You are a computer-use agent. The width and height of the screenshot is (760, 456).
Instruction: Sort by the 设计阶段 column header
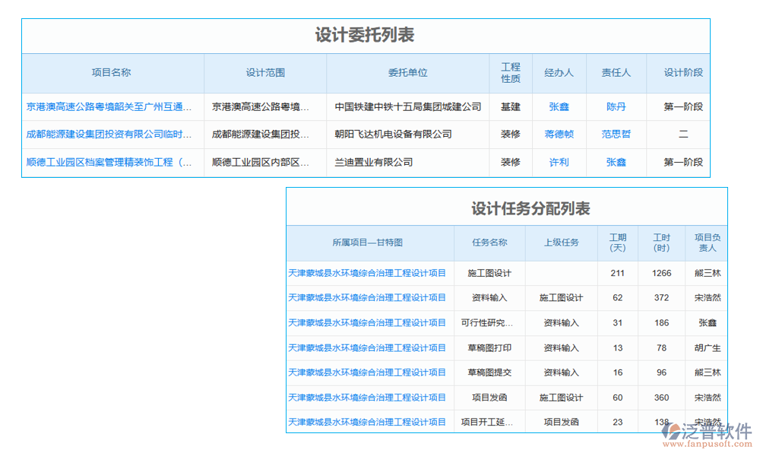point(681,73)
